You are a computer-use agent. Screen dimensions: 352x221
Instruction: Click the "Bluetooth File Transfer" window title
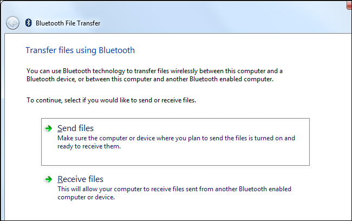68,23
